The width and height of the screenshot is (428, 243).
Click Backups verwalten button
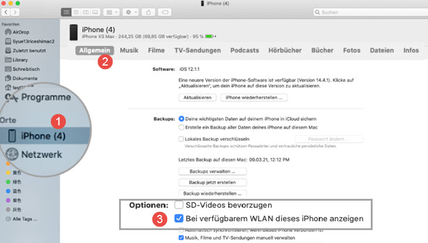click(x=212, y=172)
